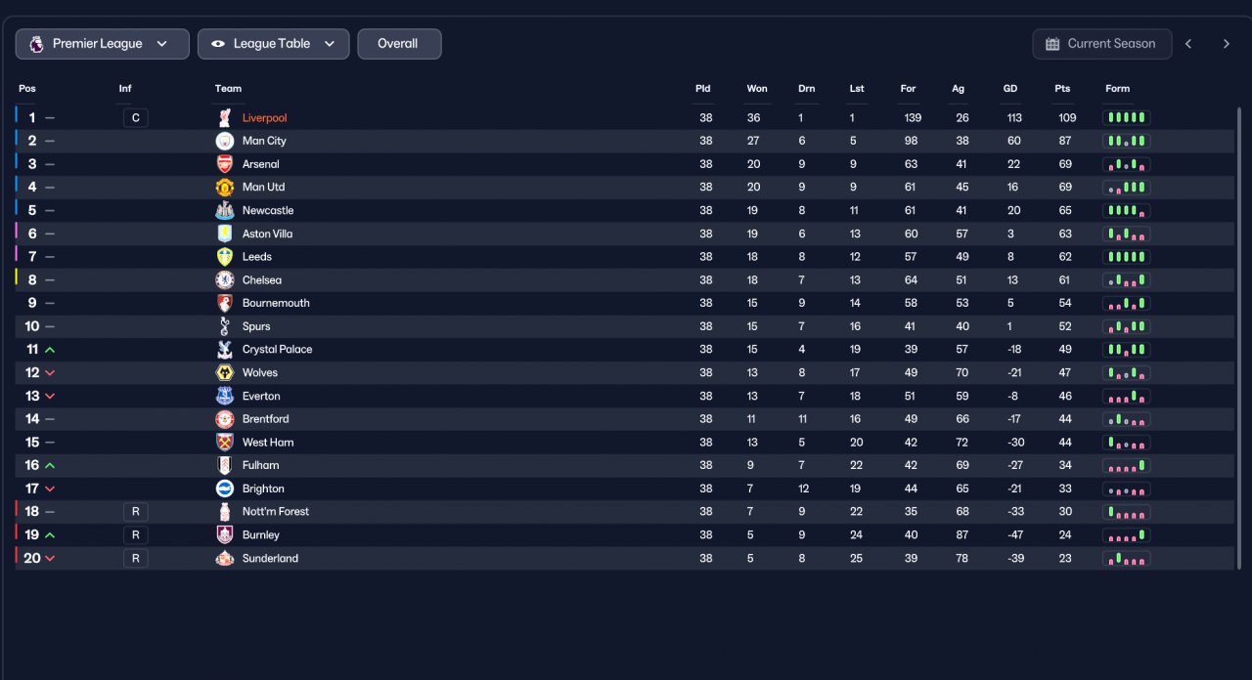Open the League Table view dropdown
This screenshot has height=680, width=1252.
273,44
